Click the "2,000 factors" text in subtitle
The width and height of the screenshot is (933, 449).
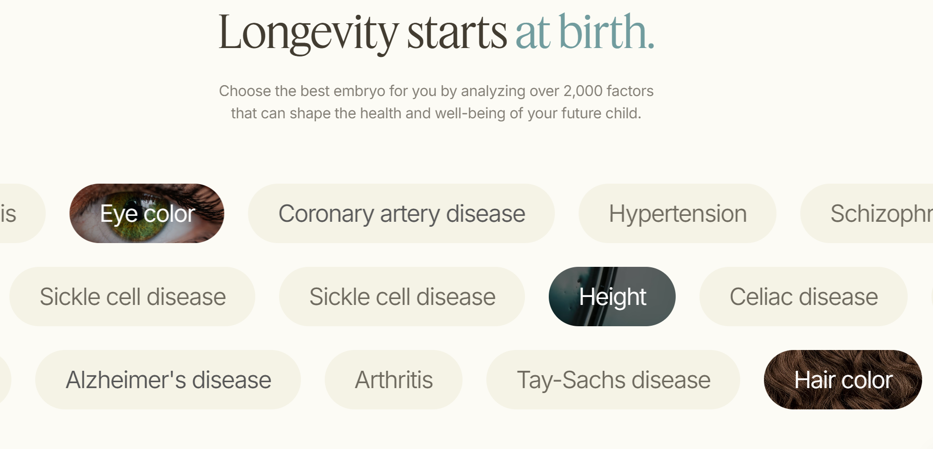608,91
